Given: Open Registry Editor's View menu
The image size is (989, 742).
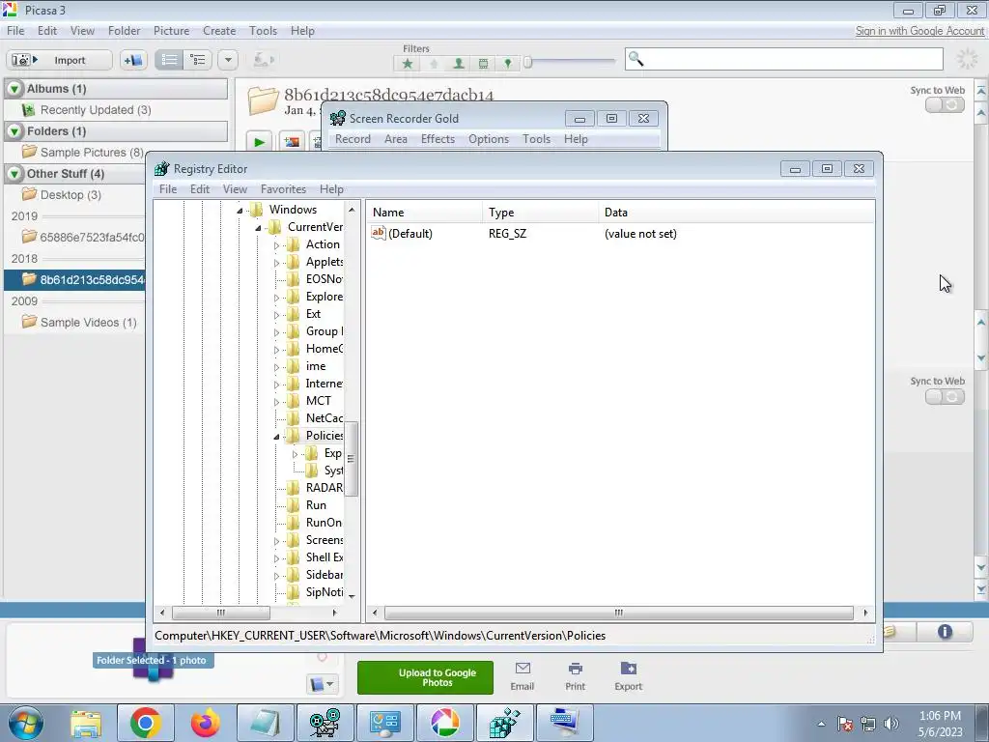Looking at the screenshot, I should pyautogui.click(x=235, y=189).
